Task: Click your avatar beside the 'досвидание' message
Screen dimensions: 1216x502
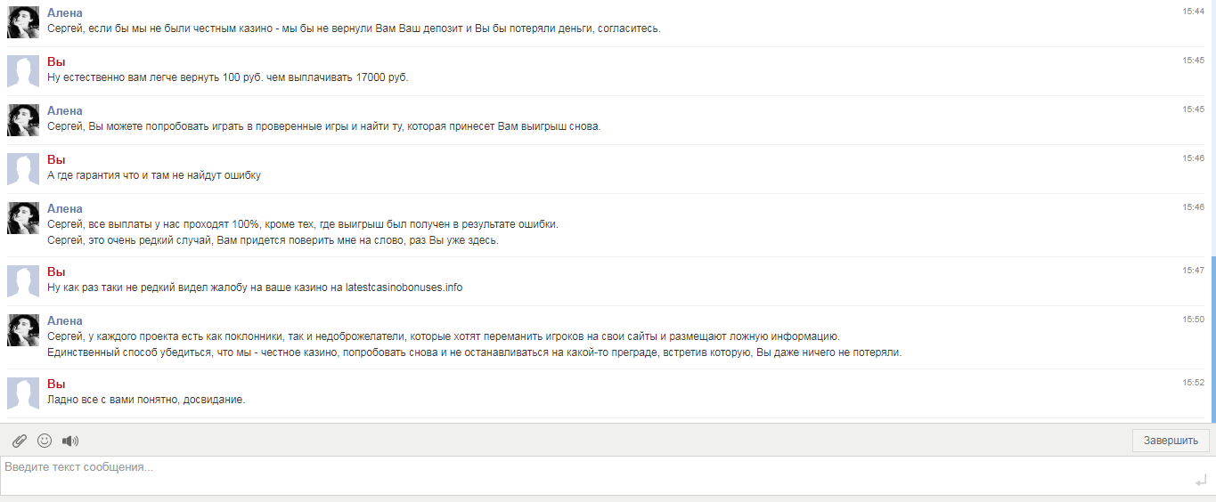Action: (23, 393)
